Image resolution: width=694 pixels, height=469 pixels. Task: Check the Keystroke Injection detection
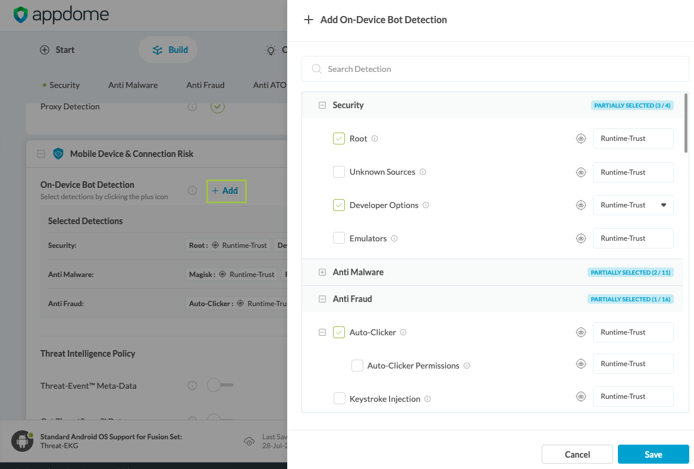(x=339, y=398)
